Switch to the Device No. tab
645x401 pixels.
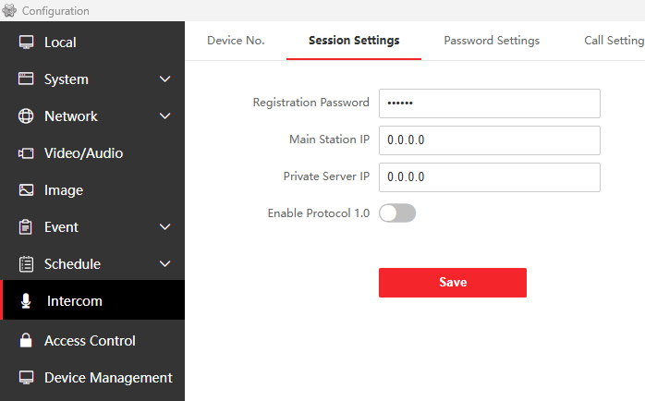tap(236, 41)
